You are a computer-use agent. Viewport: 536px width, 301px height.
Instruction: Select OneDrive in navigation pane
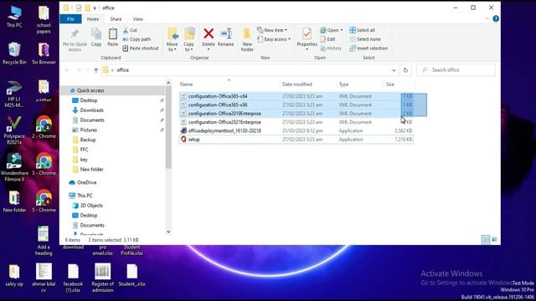86,182
